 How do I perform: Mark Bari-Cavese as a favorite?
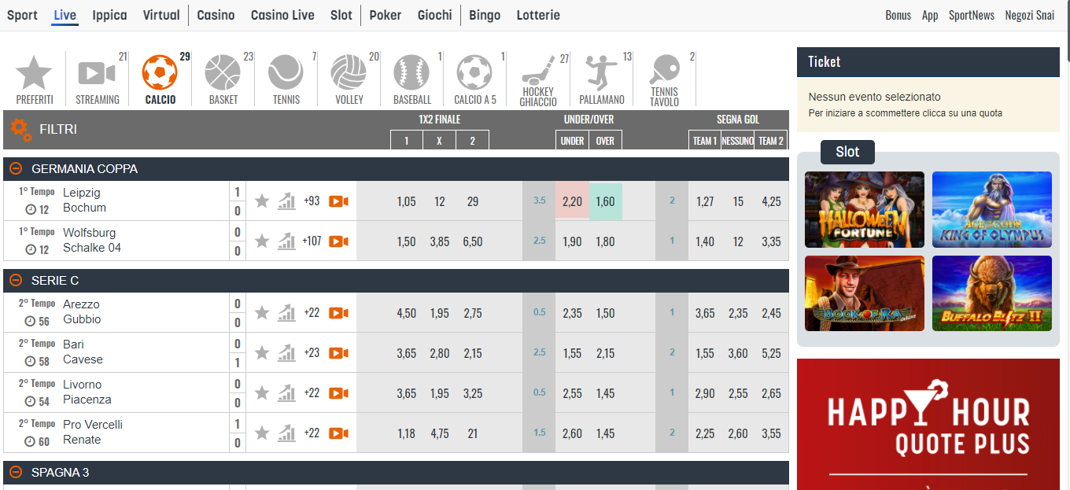coord(262,352)
